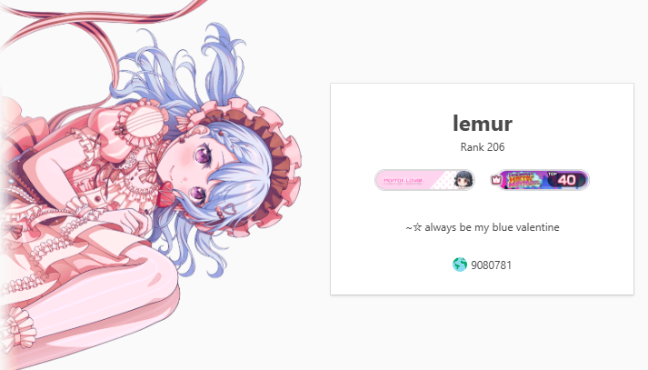Click the red strawberry in the character's mouth

point(165,191)
